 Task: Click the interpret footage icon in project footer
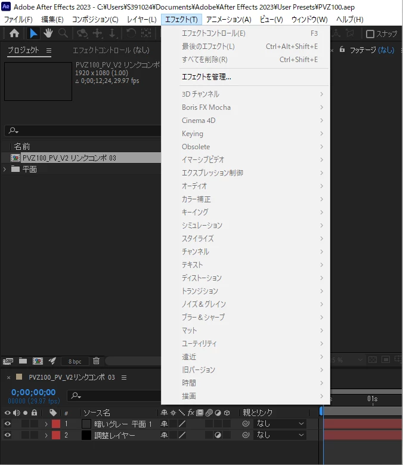(x=8, y=361)
